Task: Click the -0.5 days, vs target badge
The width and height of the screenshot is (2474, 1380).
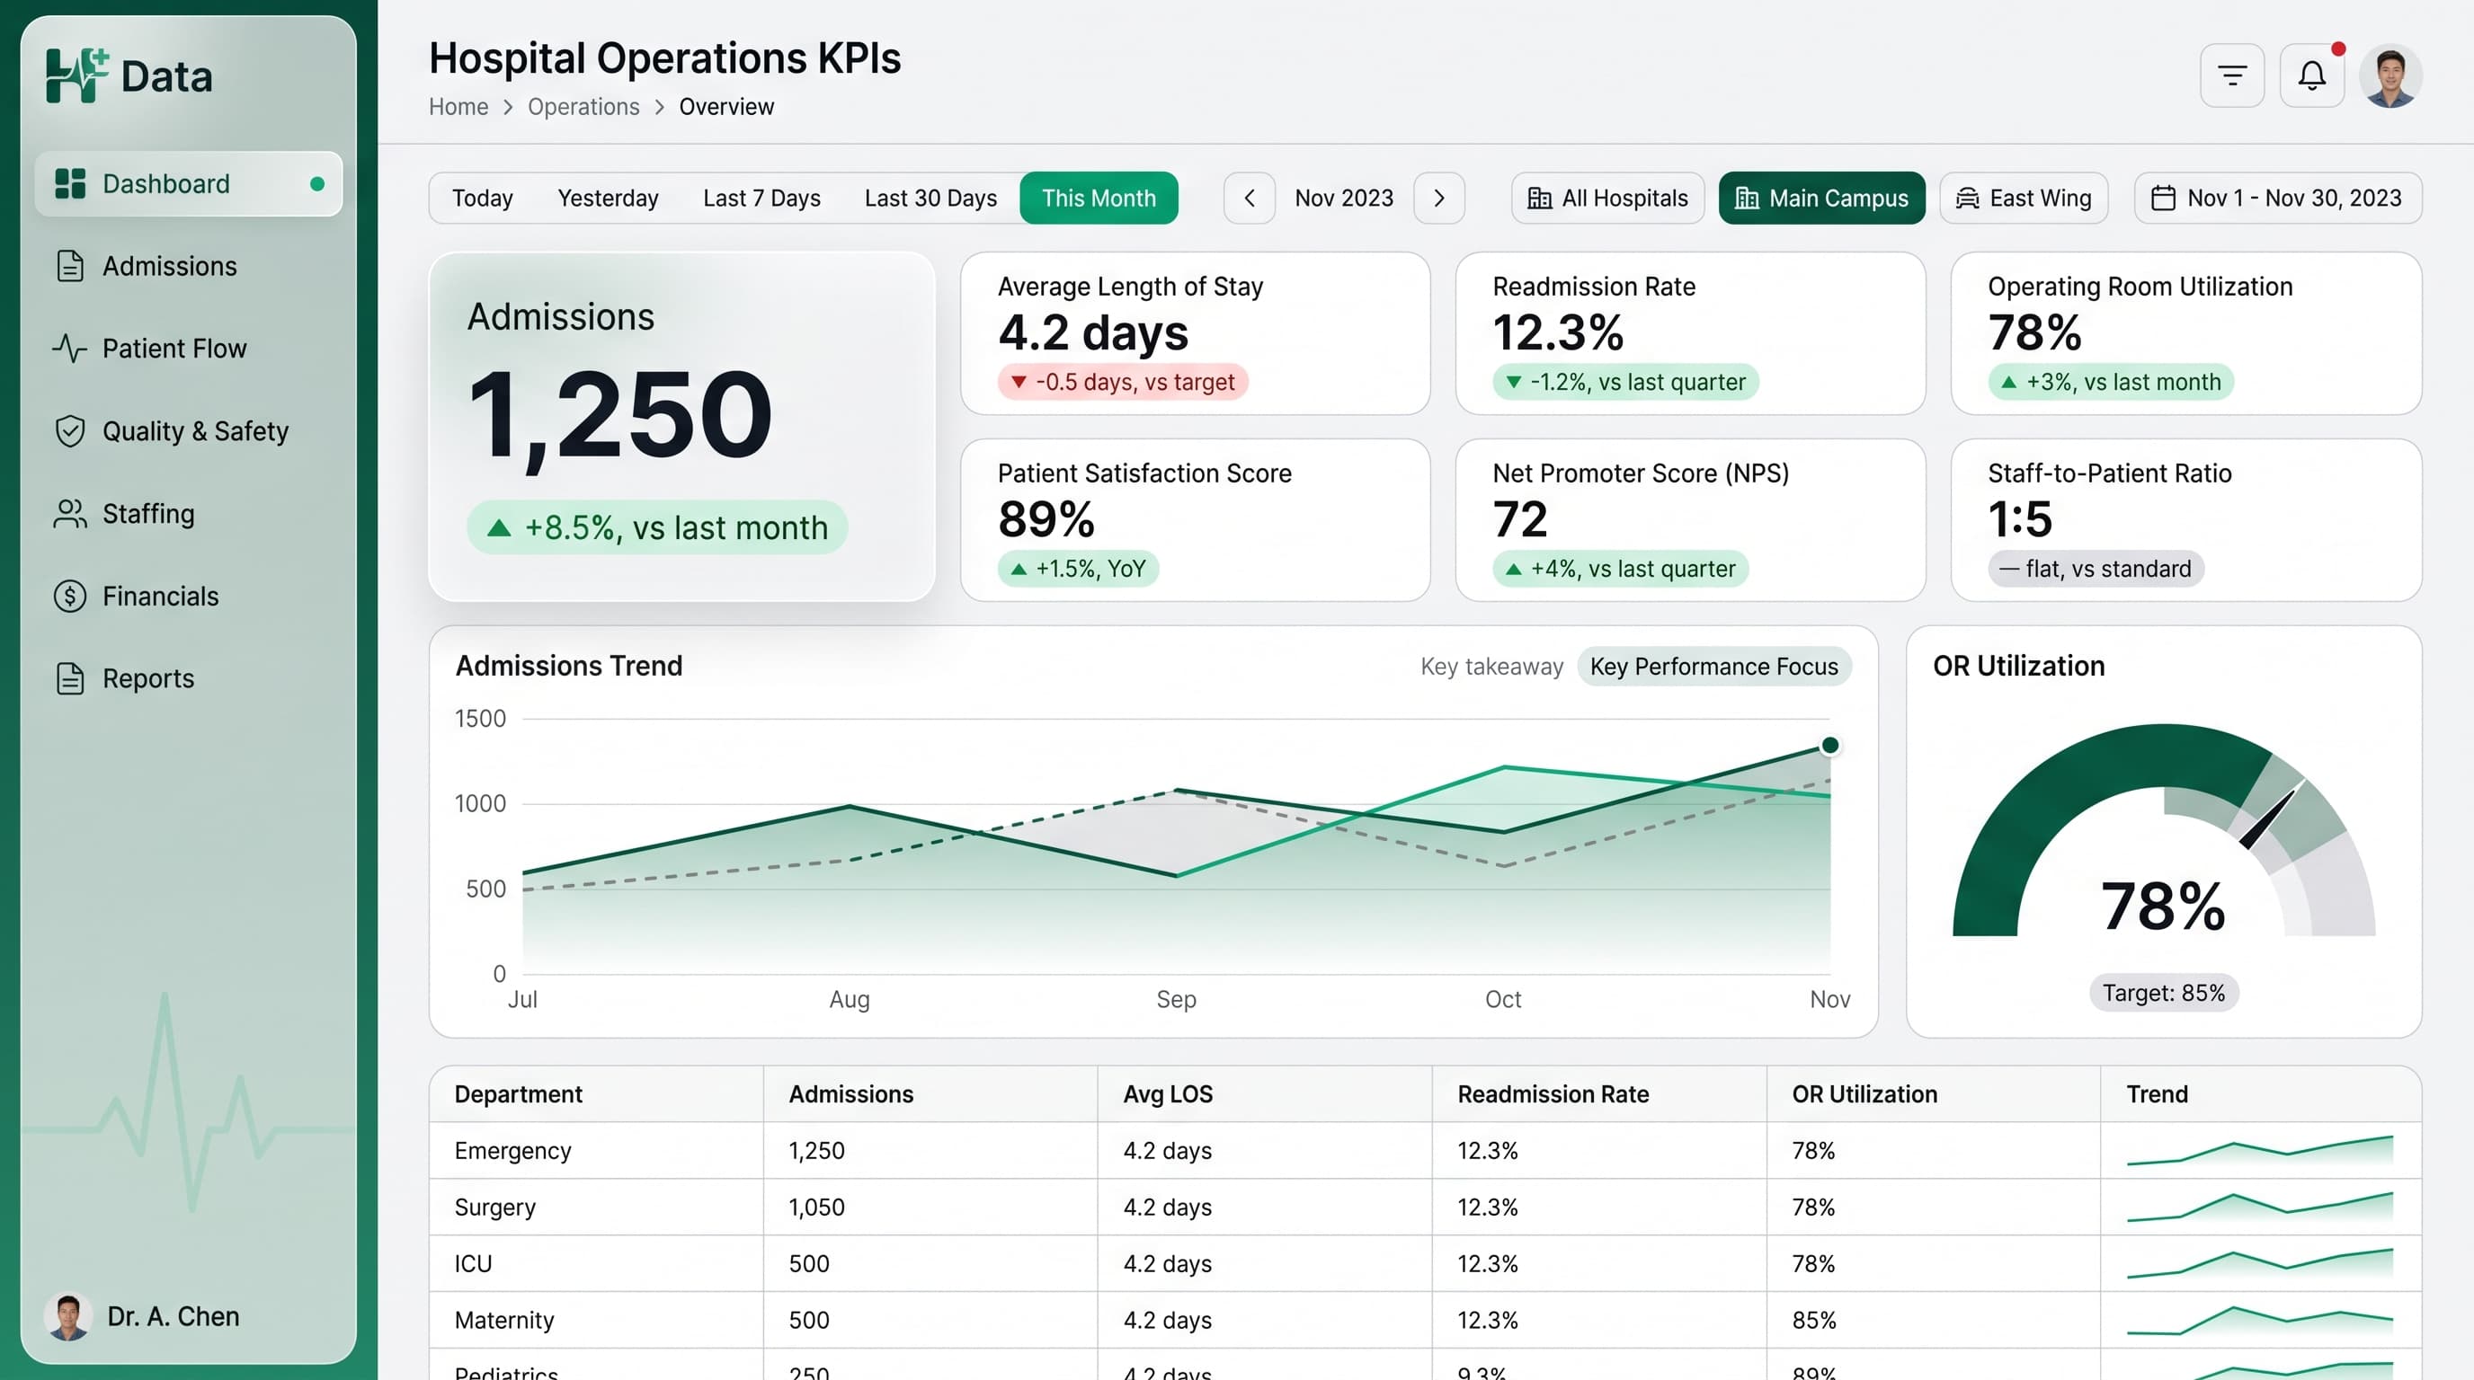Action: coord(1123,382)
